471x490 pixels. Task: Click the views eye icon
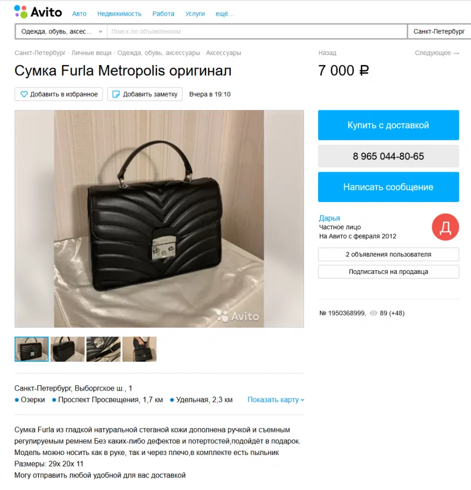coord(373,313)
